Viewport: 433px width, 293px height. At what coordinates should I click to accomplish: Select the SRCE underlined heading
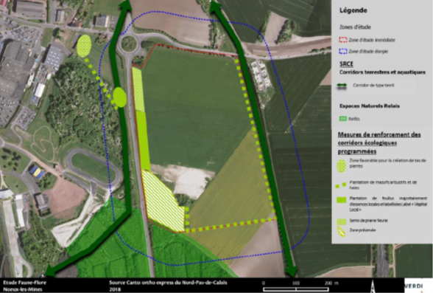[x=346, y=64]
